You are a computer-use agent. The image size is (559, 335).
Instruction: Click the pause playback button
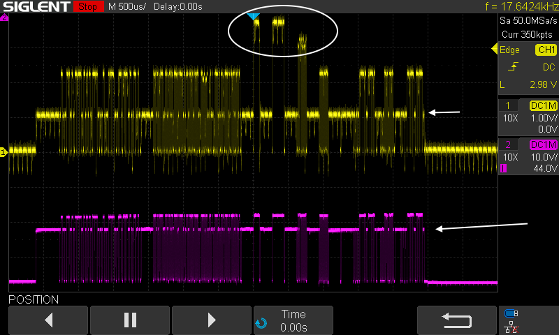click(130, 320)
